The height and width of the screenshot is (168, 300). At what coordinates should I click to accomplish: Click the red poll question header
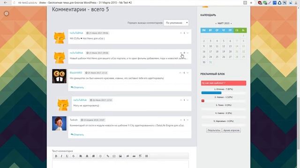coord(224,83)
